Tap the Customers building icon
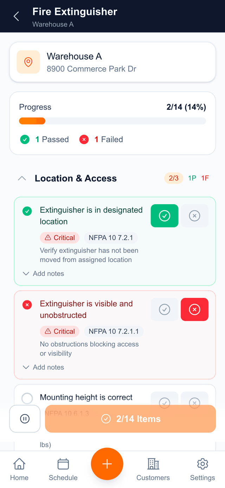 (153, 464)
